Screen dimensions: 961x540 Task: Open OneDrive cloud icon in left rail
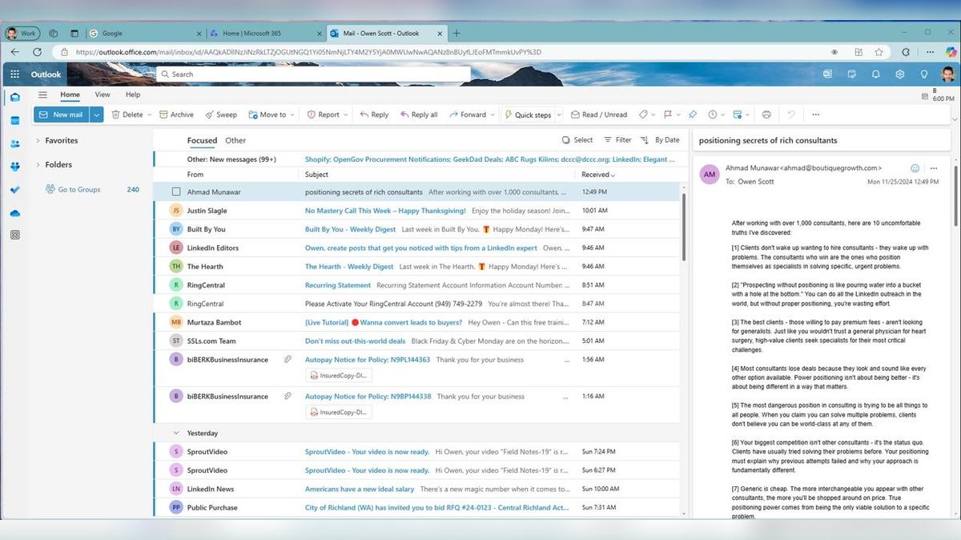[x=14, y=213]
